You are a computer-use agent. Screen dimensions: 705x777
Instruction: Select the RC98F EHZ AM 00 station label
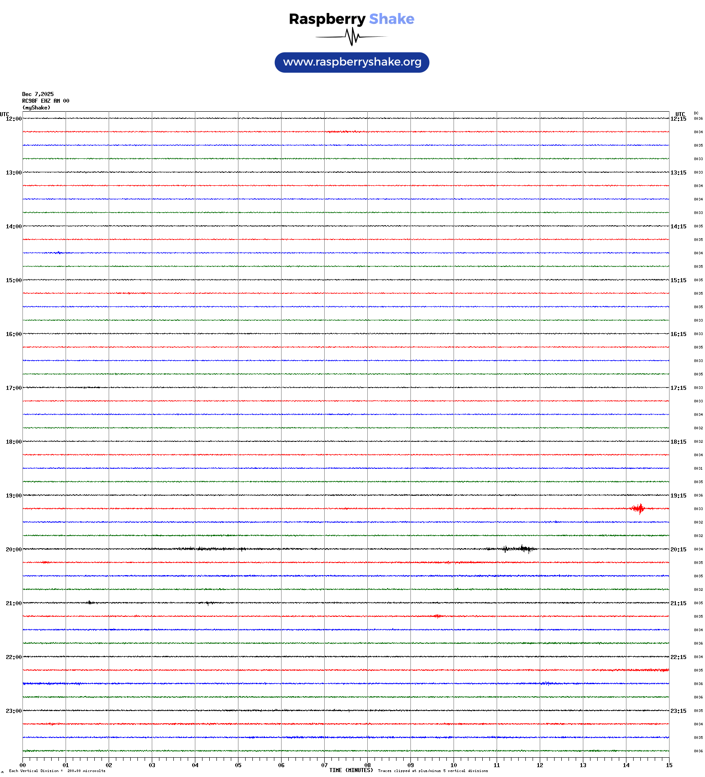tap(46, 101)
